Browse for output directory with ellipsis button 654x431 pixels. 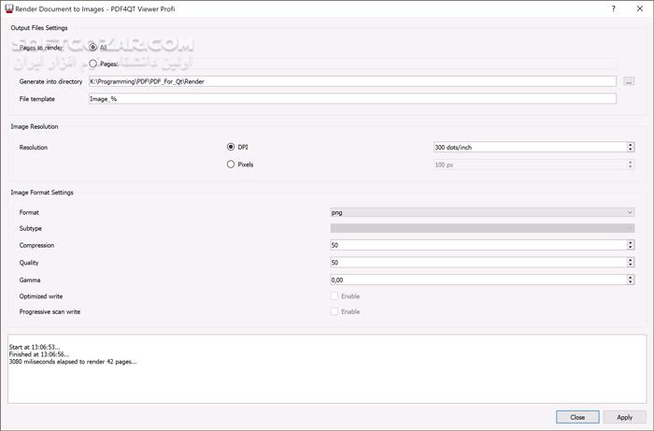629,81
